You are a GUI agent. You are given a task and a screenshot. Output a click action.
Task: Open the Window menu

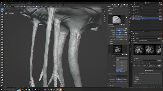(13, 3)
